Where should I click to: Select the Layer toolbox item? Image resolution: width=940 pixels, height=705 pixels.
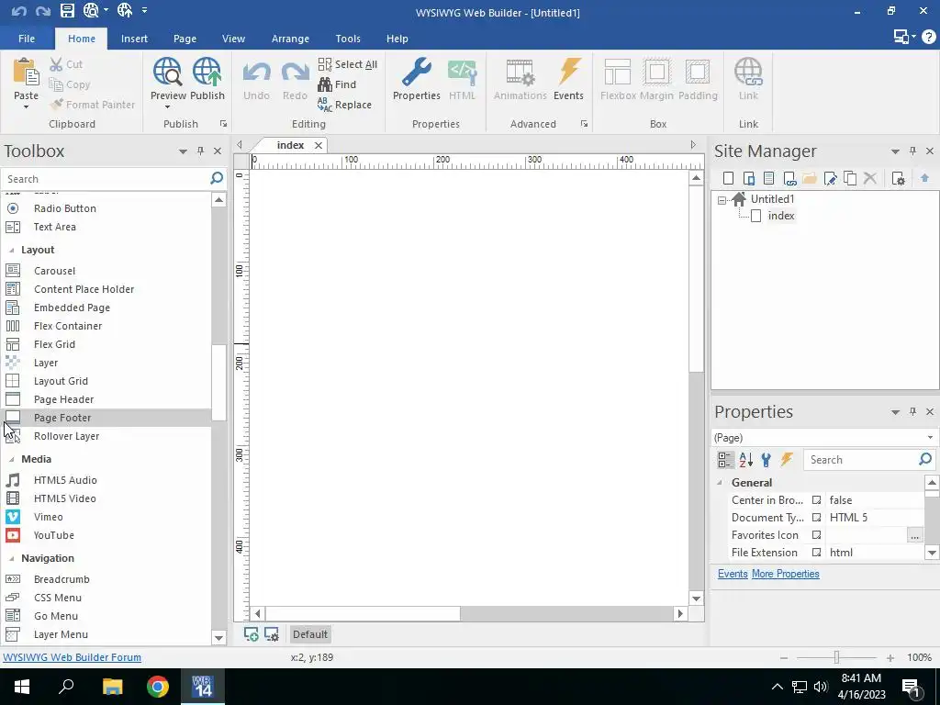pos(46,363)
